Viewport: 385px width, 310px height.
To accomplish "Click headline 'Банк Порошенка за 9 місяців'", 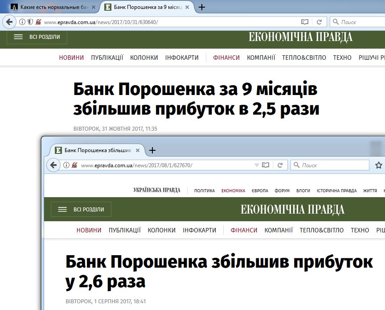I will click(x=196, y=99).
